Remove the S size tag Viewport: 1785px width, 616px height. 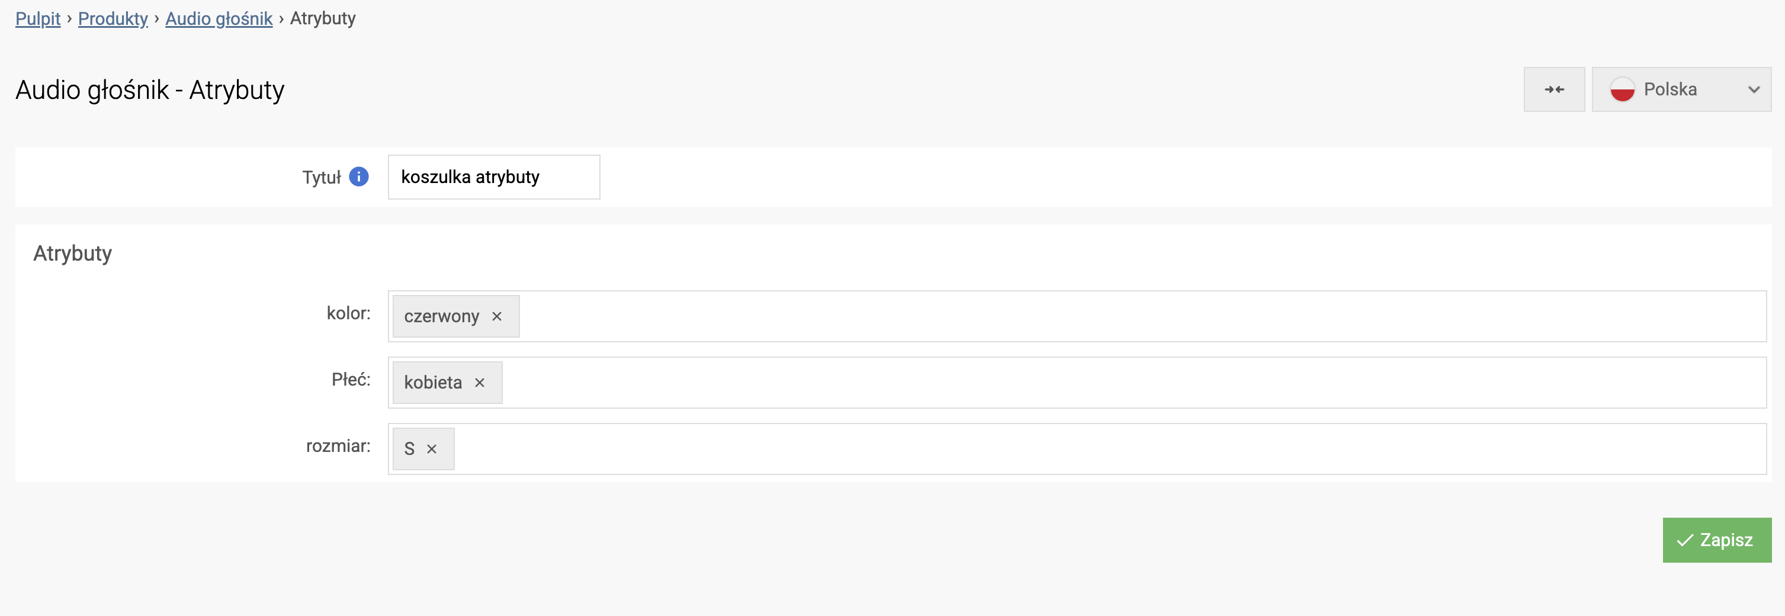point(432,450)
